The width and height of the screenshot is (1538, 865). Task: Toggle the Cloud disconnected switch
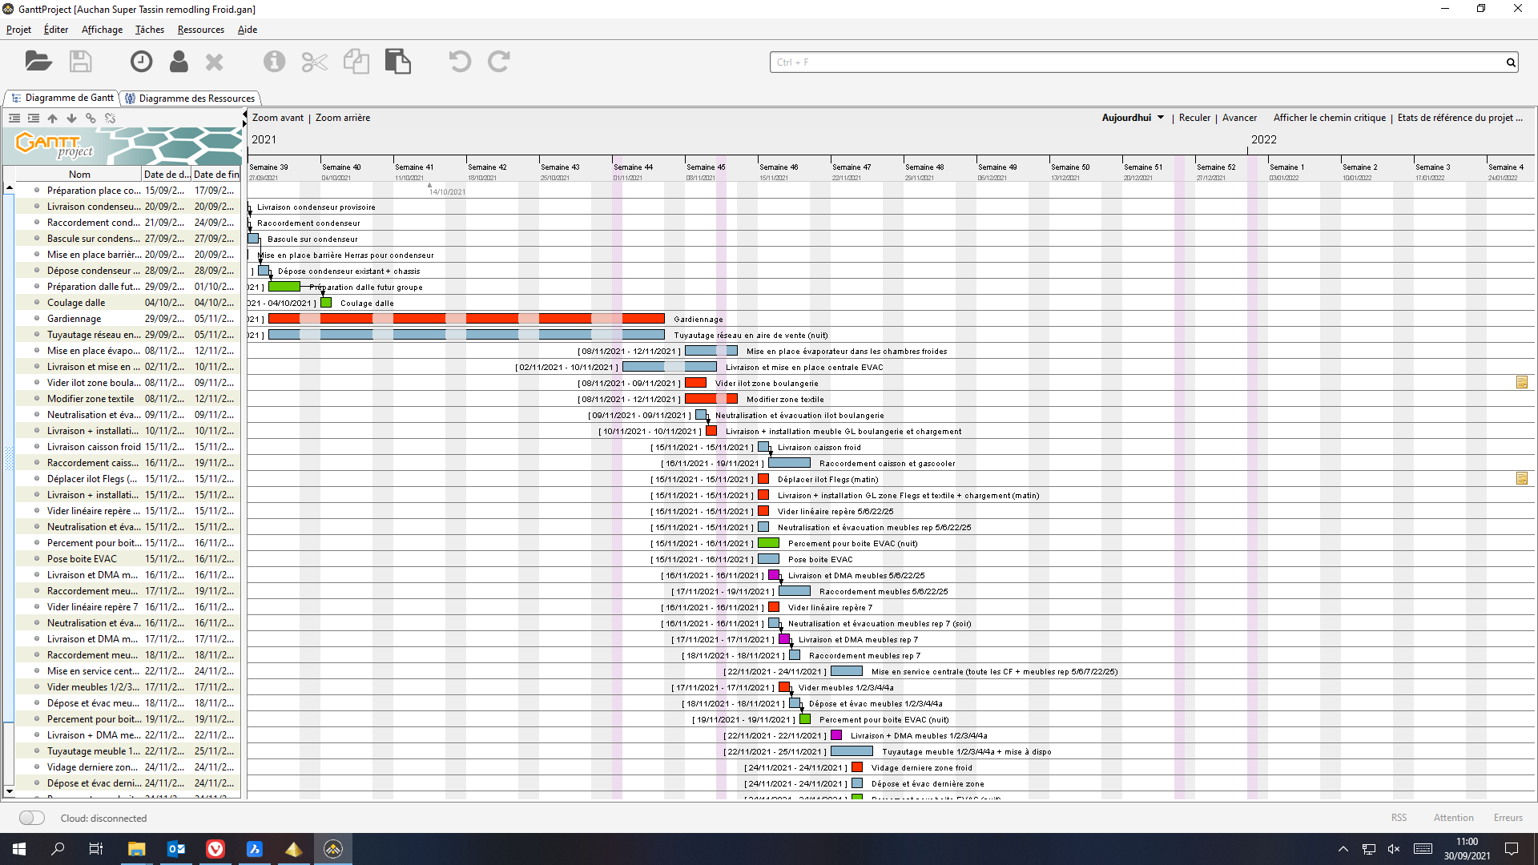(x=31, y=818)
